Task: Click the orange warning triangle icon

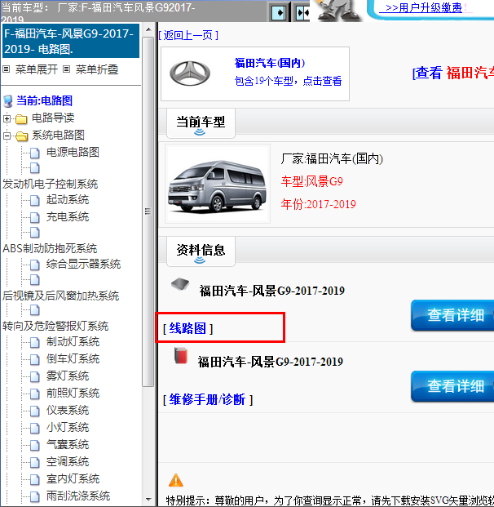Action: 176,481
